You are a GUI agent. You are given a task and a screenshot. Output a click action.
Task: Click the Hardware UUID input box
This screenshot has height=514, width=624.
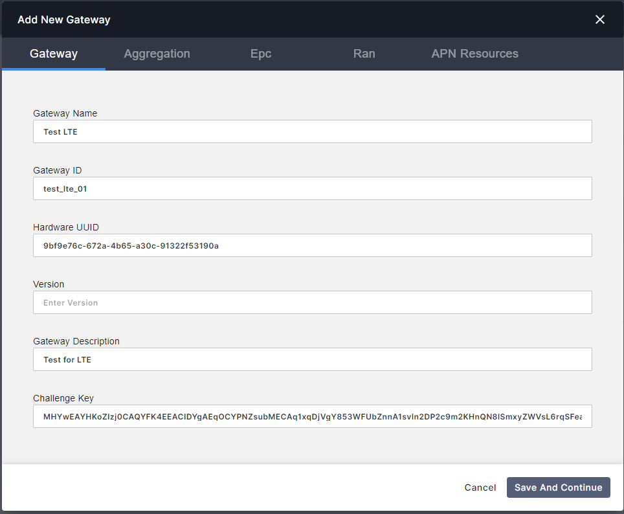[x=313, y=245]
